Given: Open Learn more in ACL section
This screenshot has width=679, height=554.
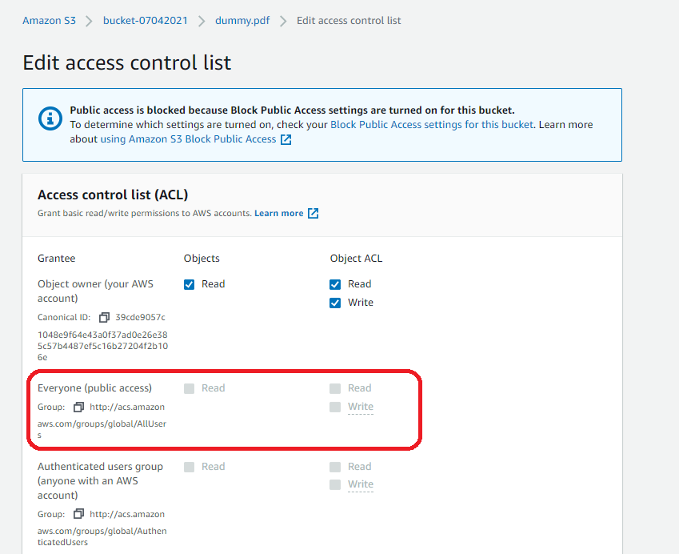Looking at the screenshot, I should pos(280,213).
